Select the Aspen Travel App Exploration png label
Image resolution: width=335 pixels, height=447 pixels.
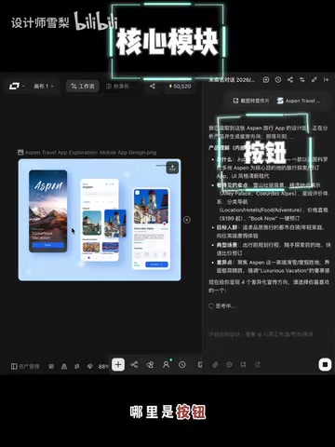[87, 153]
